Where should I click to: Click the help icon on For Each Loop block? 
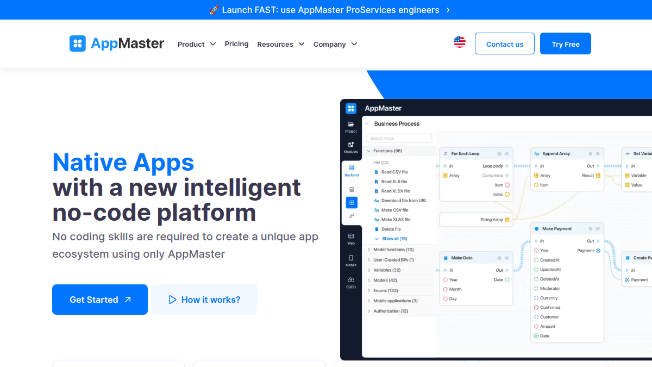pos(499,153)
